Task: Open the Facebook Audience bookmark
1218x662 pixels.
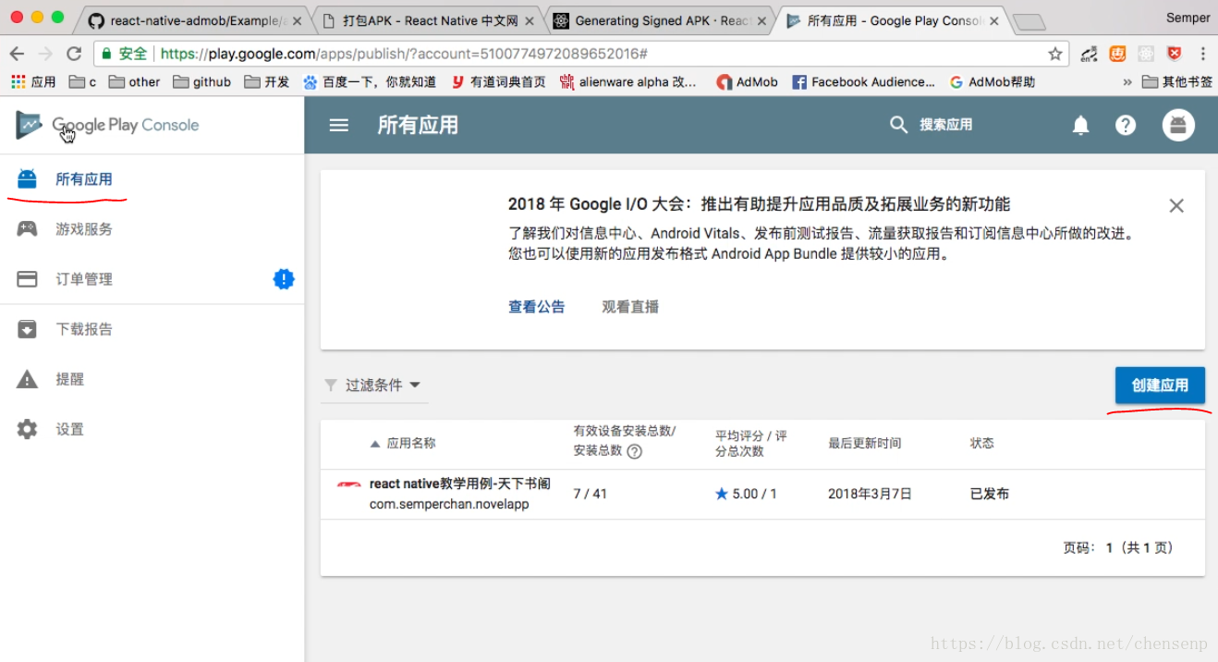Action: click(x=863, y=82)
